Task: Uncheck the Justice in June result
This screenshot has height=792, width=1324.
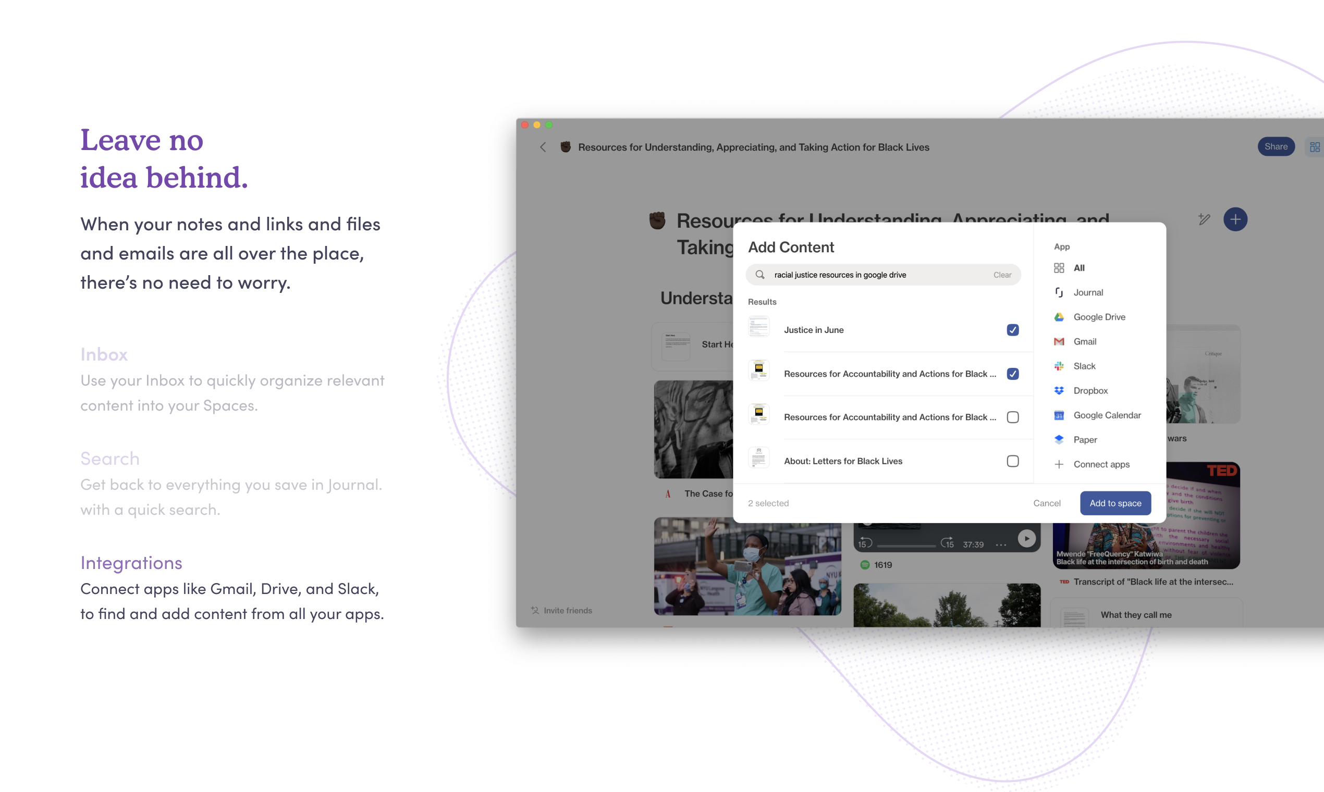Action: [x=1012, y=330]
